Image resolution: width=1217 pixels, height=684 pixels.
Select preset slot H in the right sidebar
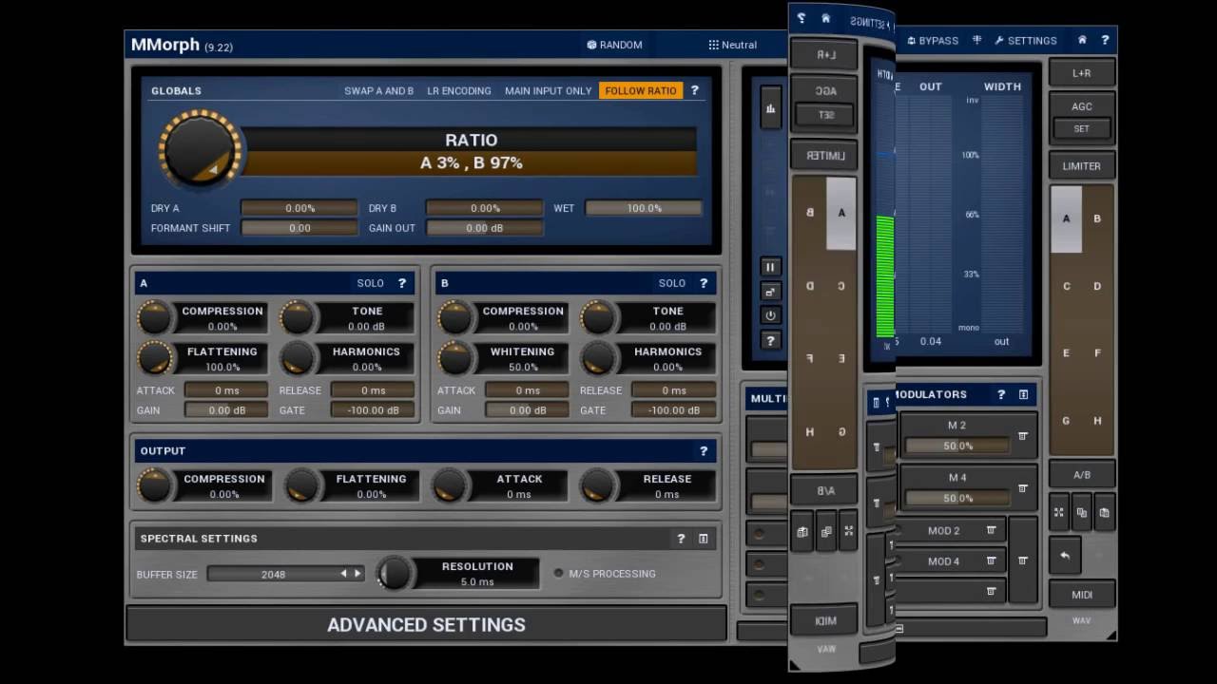coord(1097,421)
